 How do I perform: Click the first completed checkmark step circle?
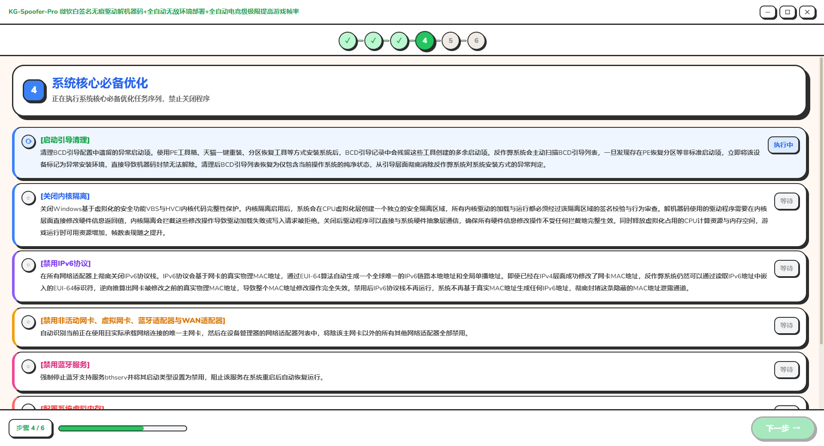pyautogui.click(x=348, y=41)
